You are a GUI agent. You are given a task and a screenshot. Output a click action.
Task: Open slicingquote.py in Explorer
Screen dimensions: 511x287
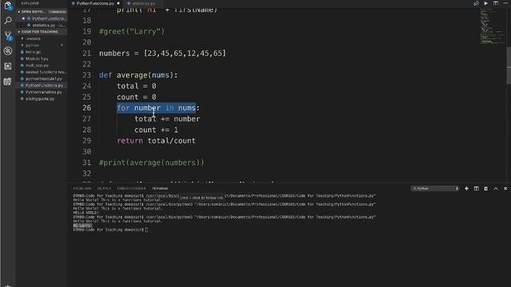(x=40, y=99)
